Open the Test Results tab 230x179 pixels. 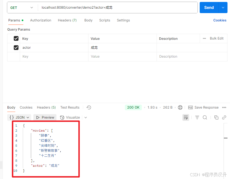70,107
